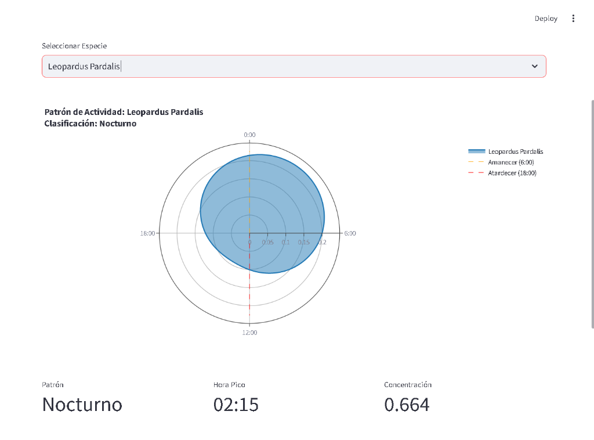Open the three-dot main menu
594x440 pixels.
(573, 19)
